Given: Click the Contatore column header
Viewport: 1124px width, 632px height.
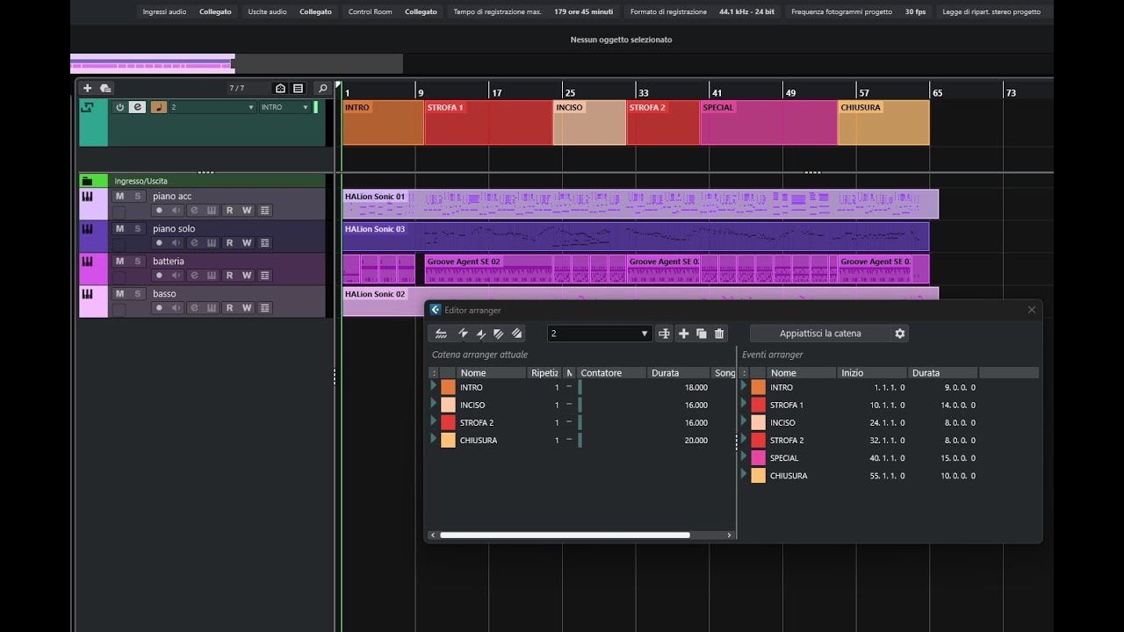Looking at the screenshot, I should 611,373.
